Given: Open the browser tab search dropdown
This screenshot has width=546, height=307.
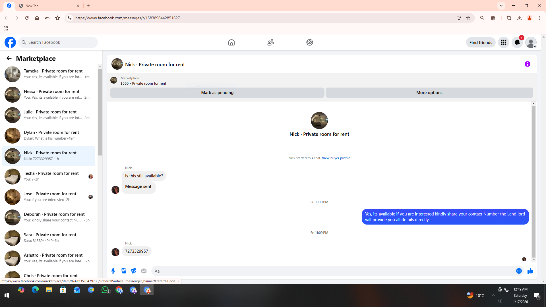Looking at the screenshot, I should pyautogui.click(x=501, y=6).
